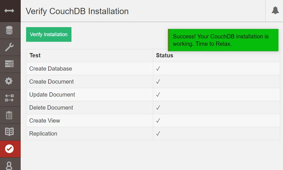
Task: Click the Verify Installation button
Action: pos(49,34)
